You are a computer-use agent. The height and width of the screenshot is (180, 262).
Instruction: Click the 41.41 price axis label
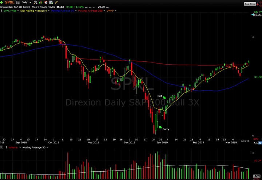[258, 77]
